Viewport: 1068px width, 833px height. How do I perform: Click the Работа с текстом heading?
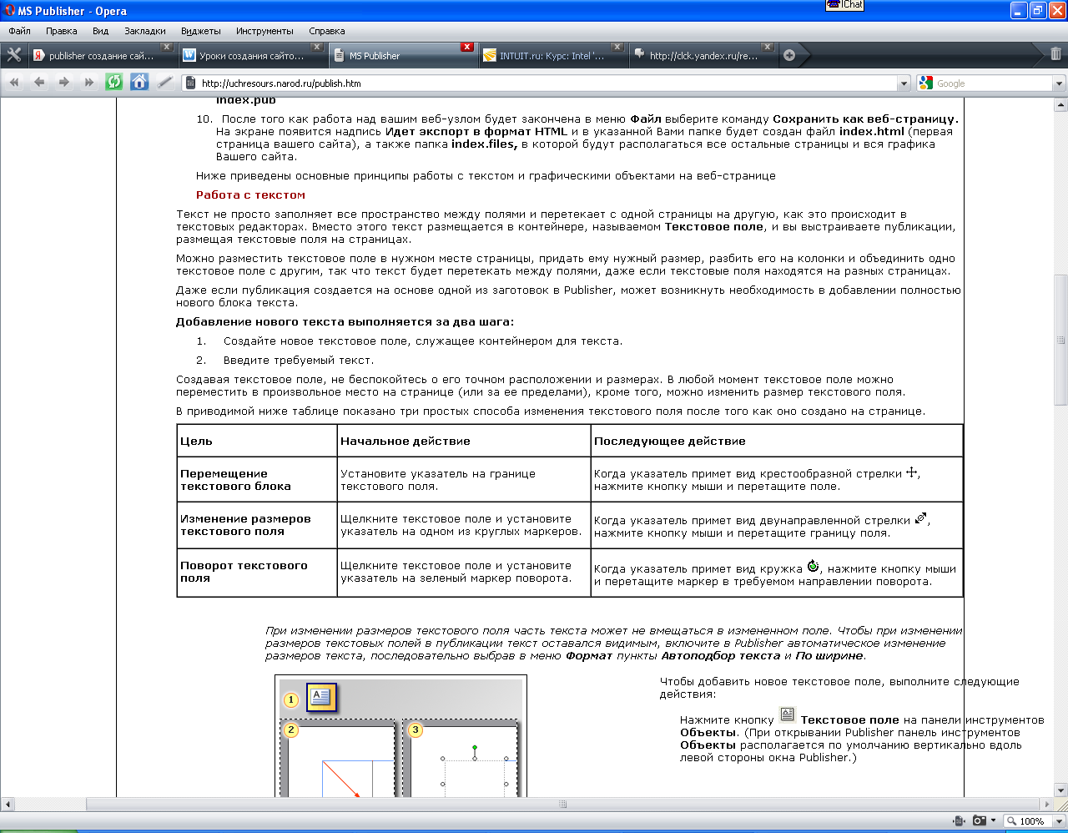250,194
